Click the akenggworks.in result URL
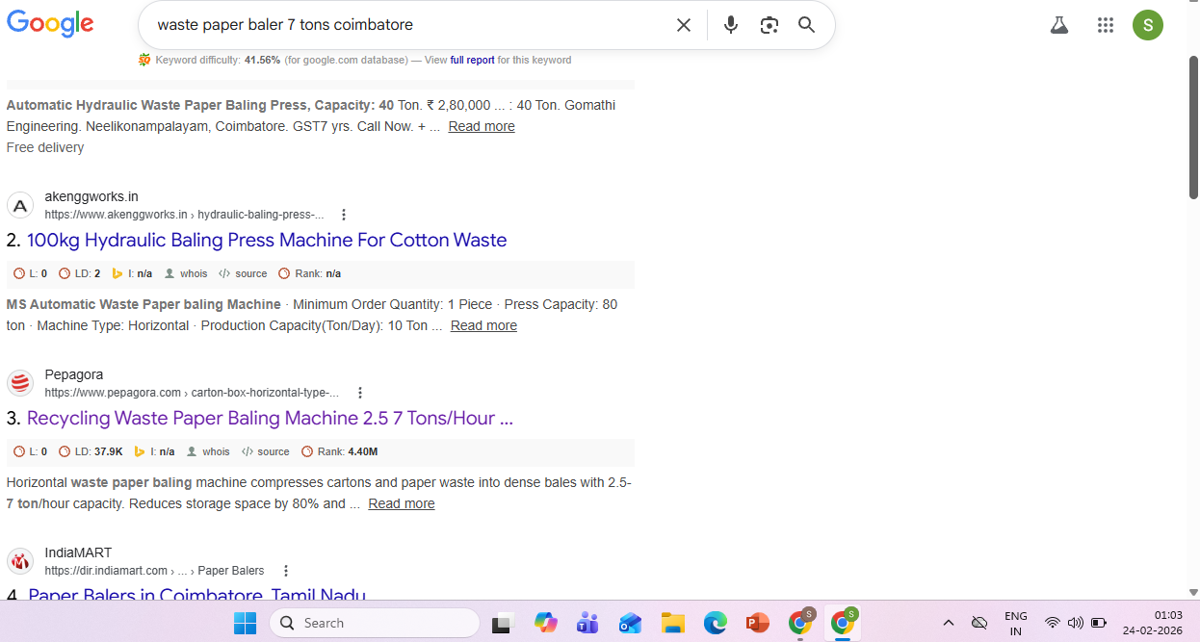Viewport: 1200px width, 642px height. [184, 215]
